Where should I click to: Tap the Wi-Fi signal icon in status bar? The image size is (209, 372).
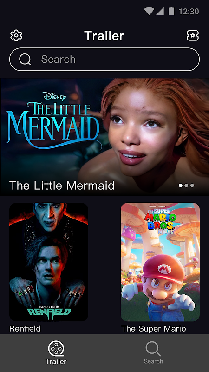point(149,11)
